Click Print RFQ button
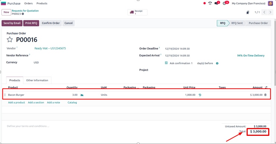The image size is (276, 144). pos(31,23)
